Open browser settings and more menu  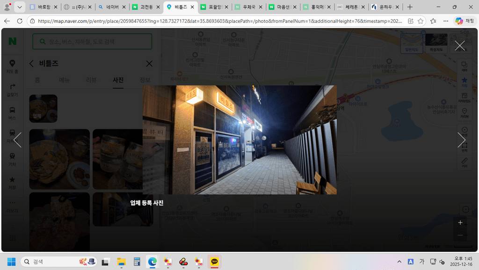coord(446,21)
